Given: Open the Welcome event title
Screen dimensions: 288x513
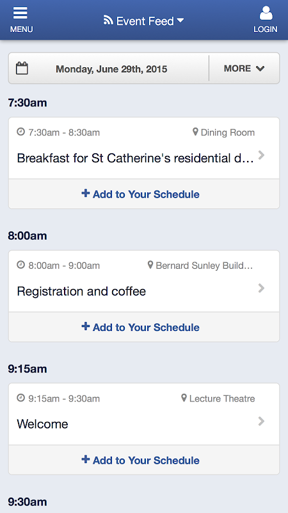Looking at the screenshot, I should pos(42,424).
